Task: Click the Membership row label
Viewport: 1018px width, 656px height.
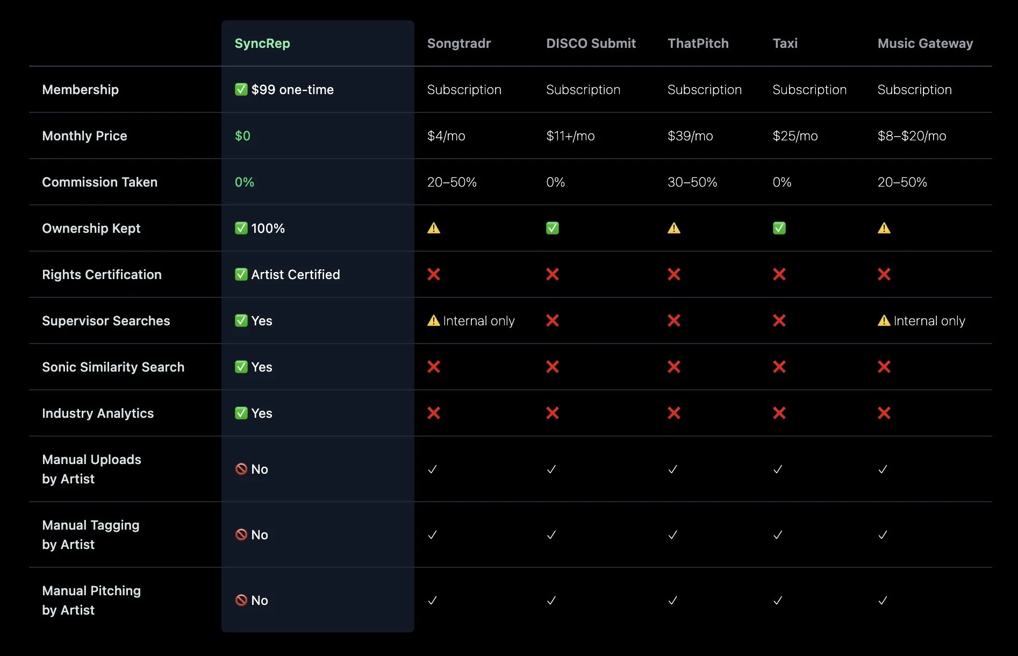Action: tap(81, 90)
